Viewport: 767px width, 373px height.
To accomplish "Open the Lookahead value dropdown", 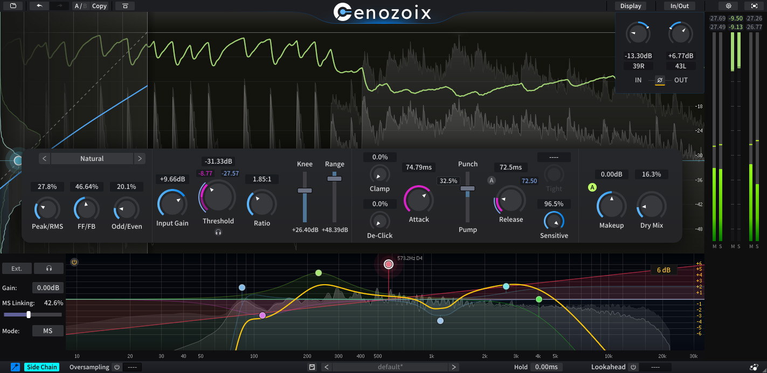I will (x=655, y=367).
